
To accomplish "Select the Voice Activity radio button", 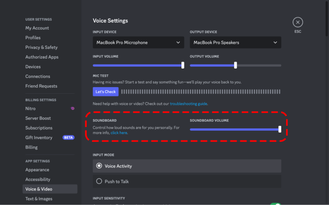I will click(99, 166).
